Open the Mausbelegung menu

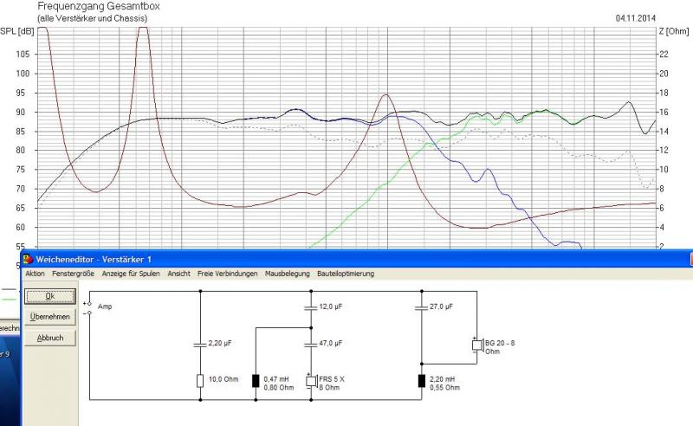(288, 274)
